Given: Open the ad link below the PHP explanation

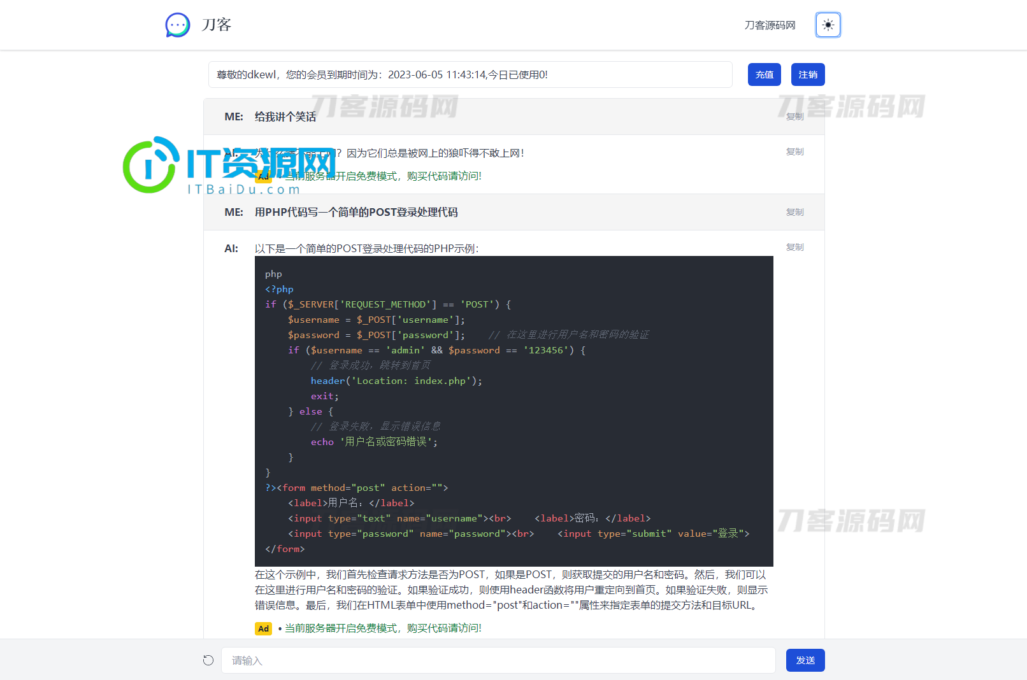Looking at the screenshot, I should coord(382,628).
